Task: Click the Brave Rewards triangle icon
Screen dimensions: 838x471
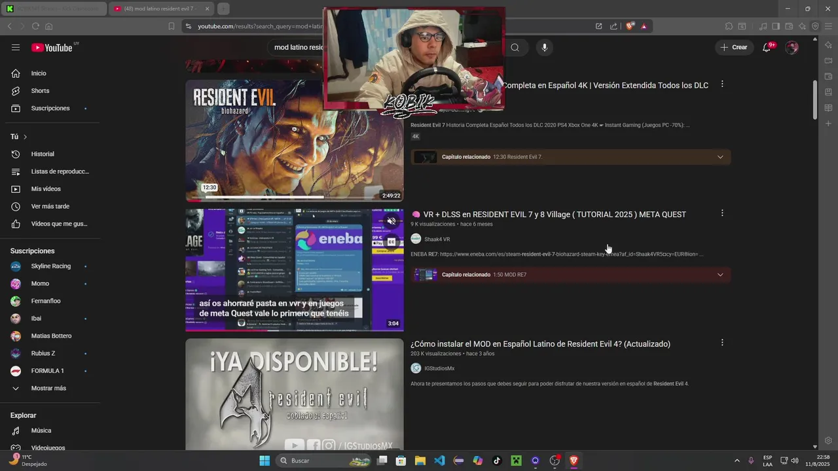Action: [644, 26]
